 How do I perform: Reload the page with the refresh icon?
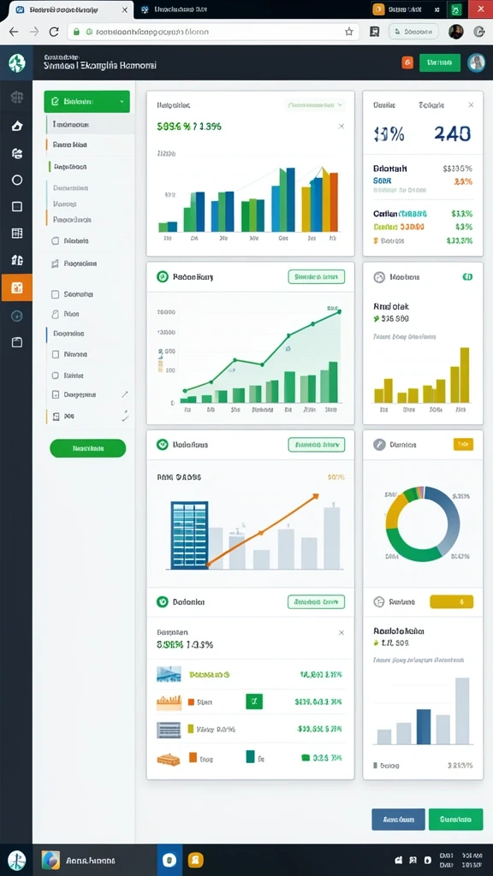click(54, 32)
